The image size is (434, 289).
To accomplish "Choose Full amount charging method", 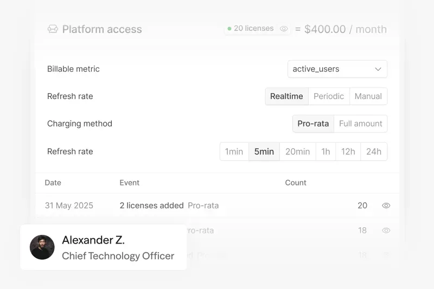I will pyautogui.click(x=360, y=124).
